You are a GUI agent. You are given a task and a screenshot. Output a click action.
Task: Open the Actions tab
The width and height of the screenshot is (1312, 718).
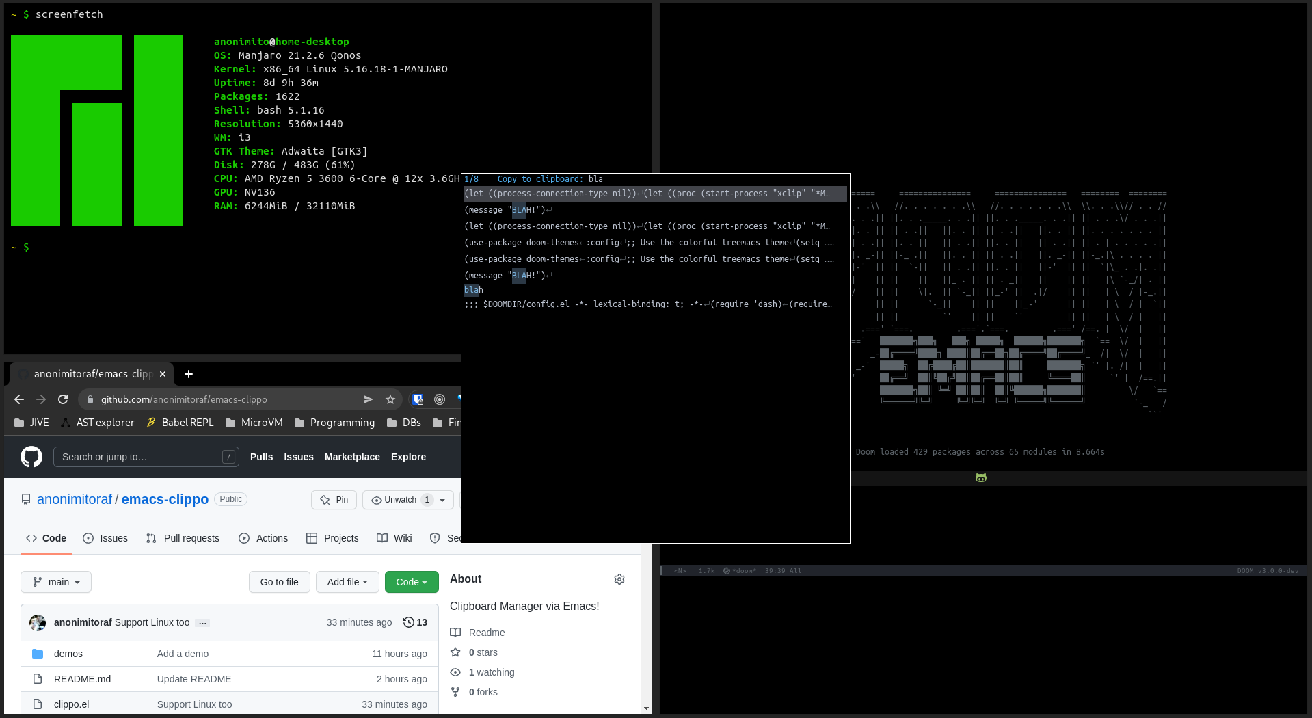(263, 538)
